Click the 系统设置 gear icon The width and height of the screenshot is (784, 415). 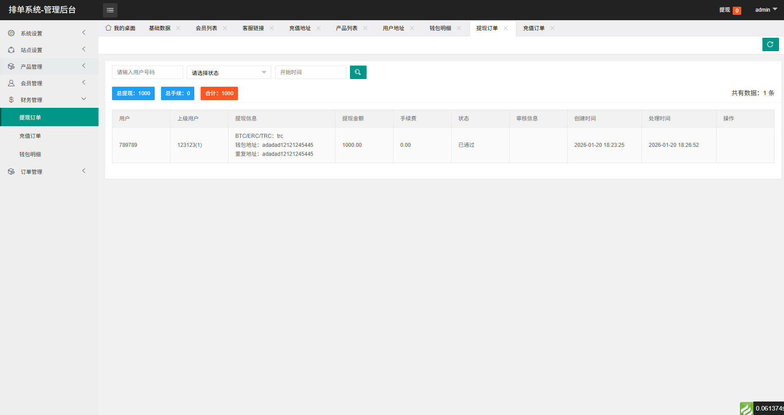pos(11,33)
